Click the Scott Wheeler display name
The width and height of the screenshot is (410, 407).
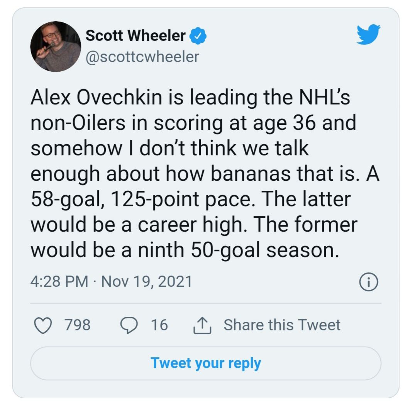135,36
